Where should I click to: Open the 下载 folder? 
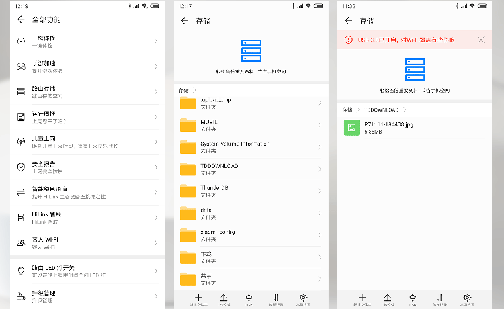(251, 257)
